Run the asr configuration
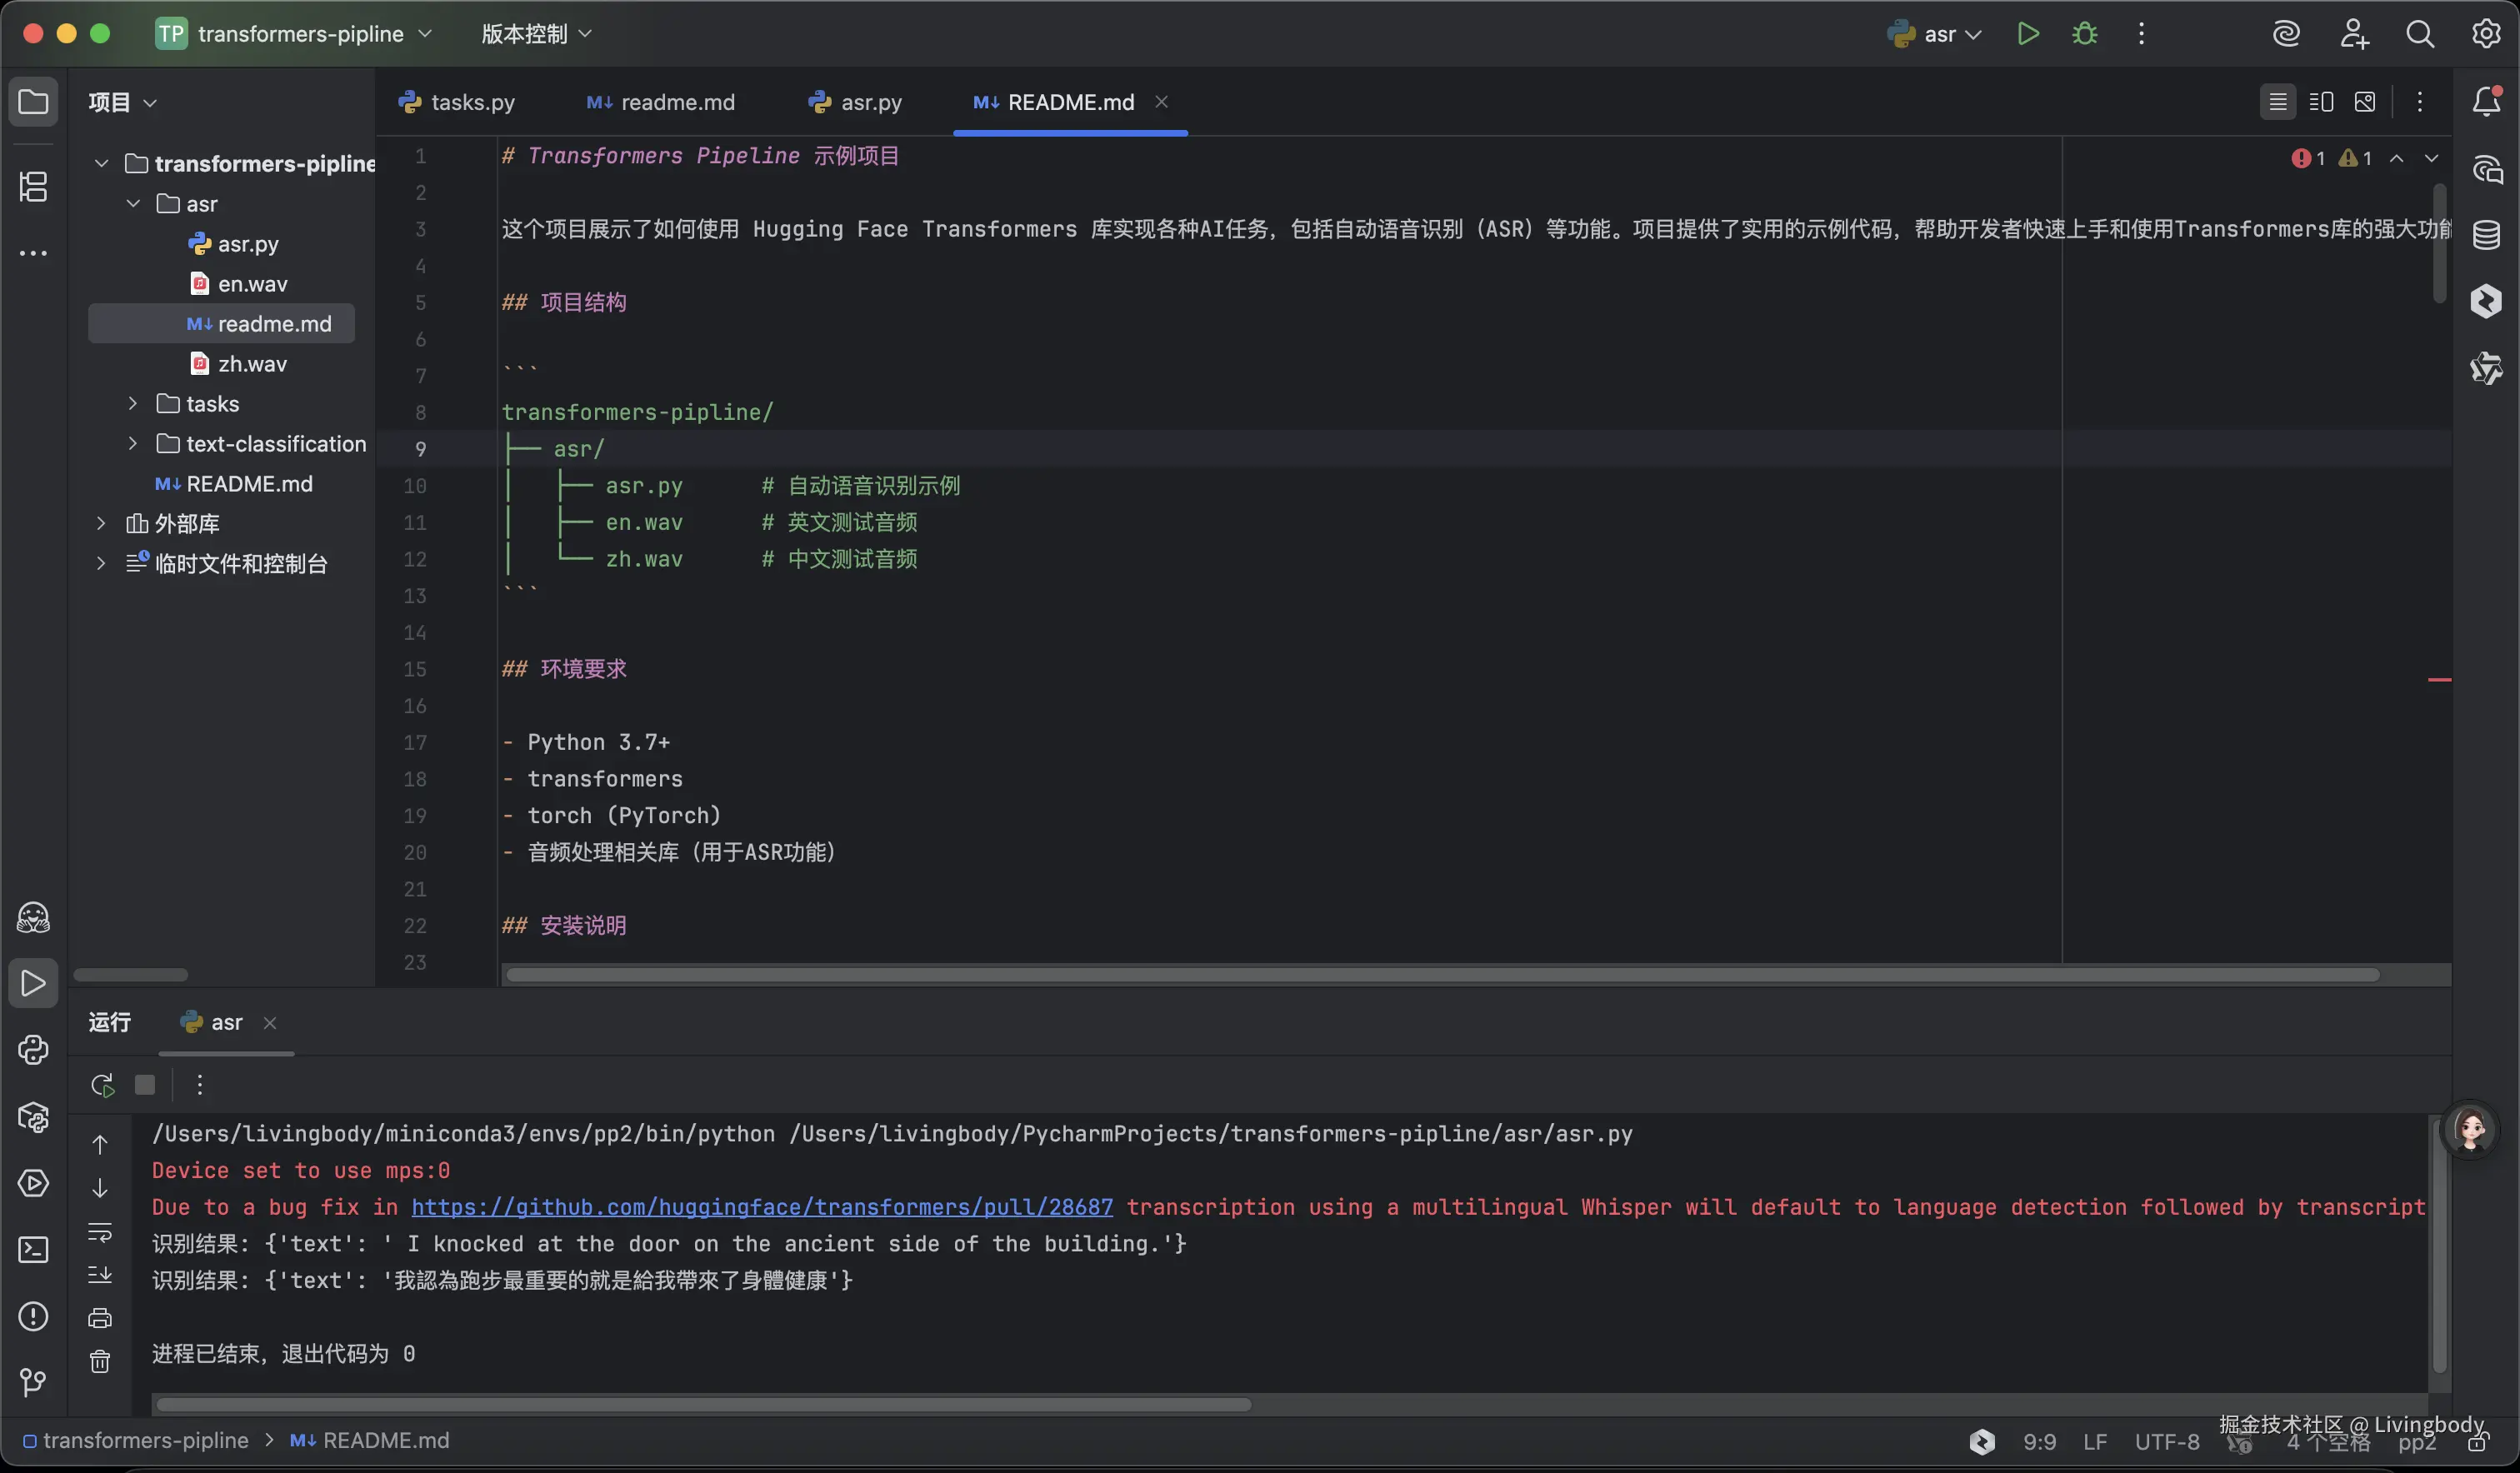The width and height of the screenshot is (2520, 1473). tap(2028, 34)
